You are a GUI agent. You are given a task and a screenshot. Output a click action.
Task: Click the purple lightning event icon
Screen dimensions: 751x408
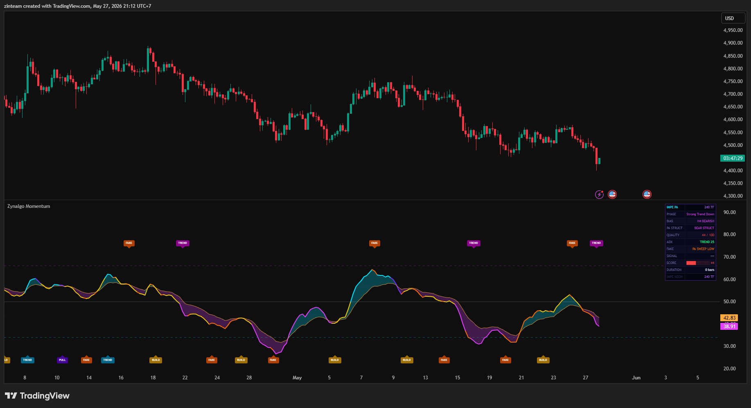tap(599, 194)
